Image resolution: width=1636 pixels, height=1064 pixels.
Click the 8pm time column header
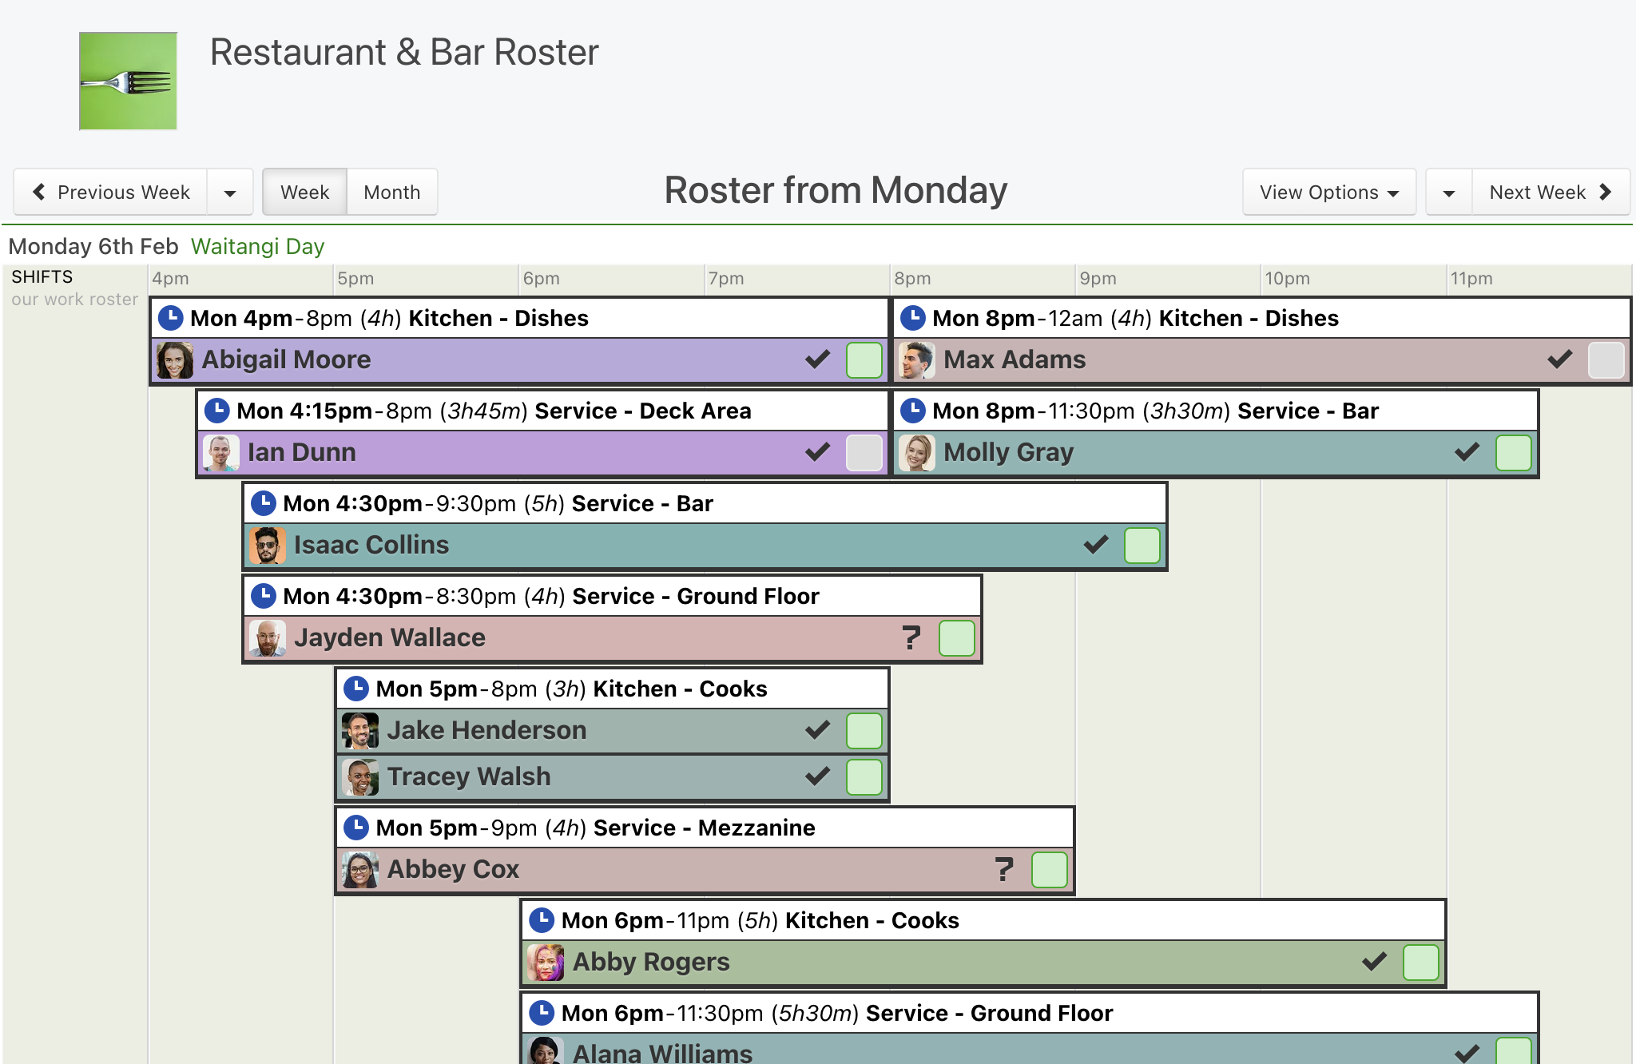pyautogui.click(x=912, y=279)
